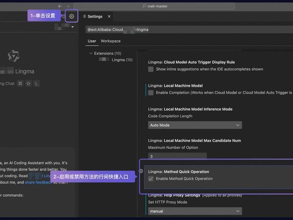Viewport: 293px width, 220px height.
Task: Click the Shift key shortcut icon
Action: coord(29,84)
